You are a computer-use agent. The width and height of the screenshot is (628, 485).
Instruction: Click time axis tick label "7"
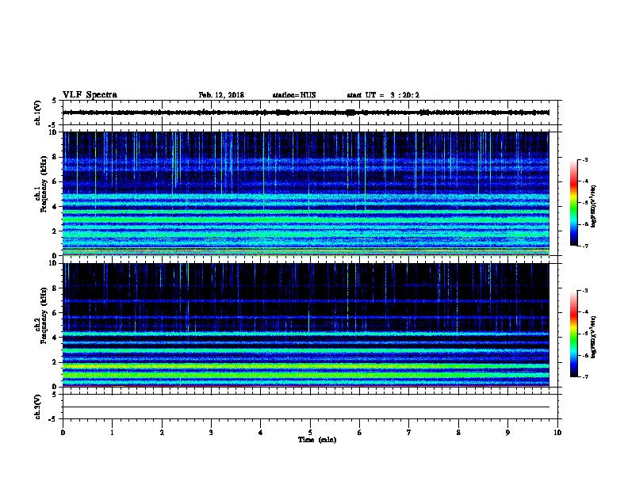pyautogui.click(x=409, y=433)
